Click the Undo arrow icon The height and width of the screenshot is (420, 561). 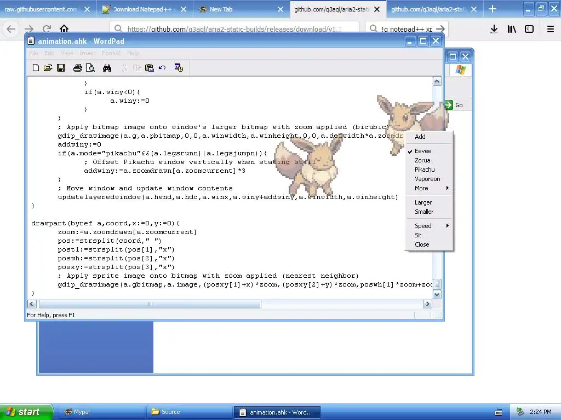click(162, 67)
